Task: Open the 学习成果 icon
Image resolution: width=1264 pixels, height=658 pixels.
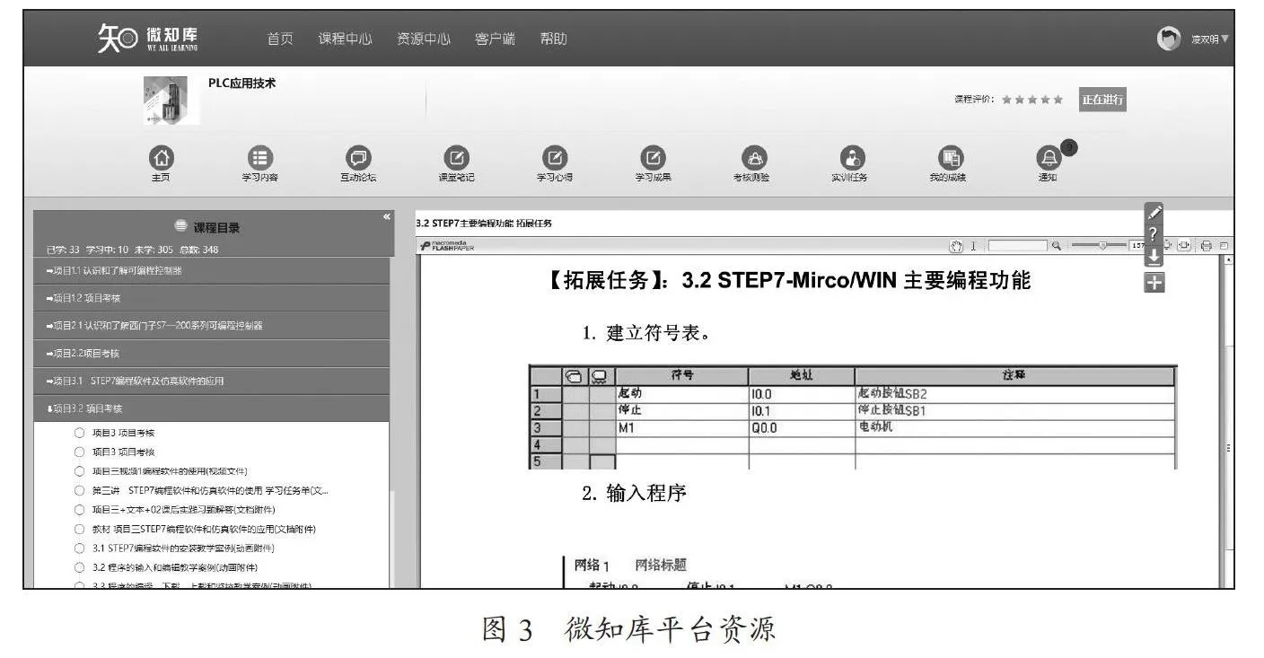Action: [653, 156]
